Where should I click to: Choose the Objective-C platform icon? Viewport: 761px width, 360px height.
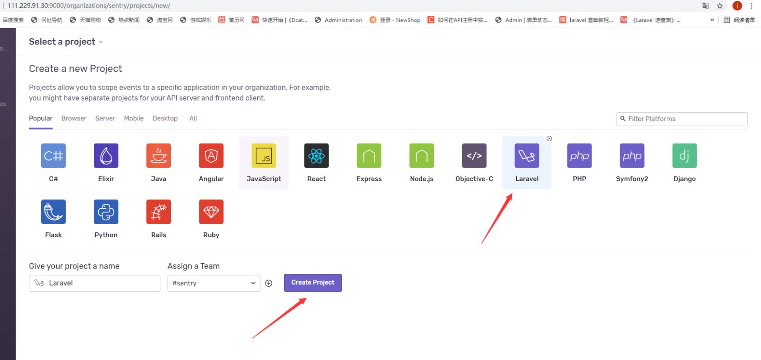[474, 156]
